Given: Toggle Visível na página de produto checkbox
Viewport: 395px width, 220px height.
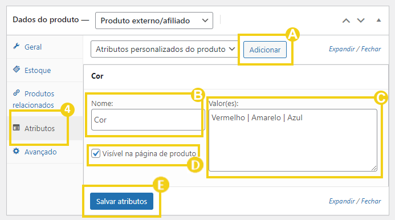Looking at the screenshot, I should pos(96,153).
